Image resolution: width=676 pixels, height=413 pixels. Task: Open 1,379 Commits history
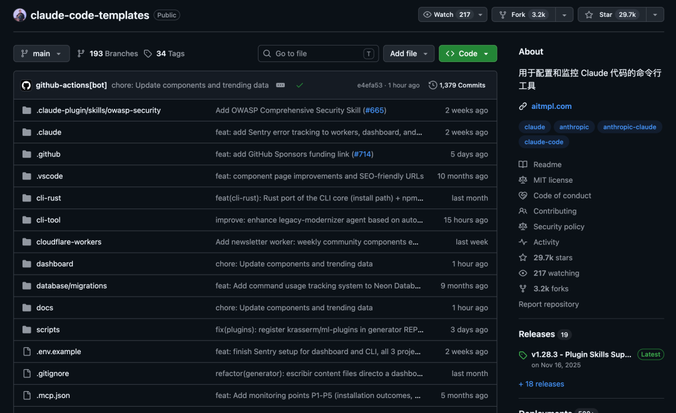click(x=457, y=85)
